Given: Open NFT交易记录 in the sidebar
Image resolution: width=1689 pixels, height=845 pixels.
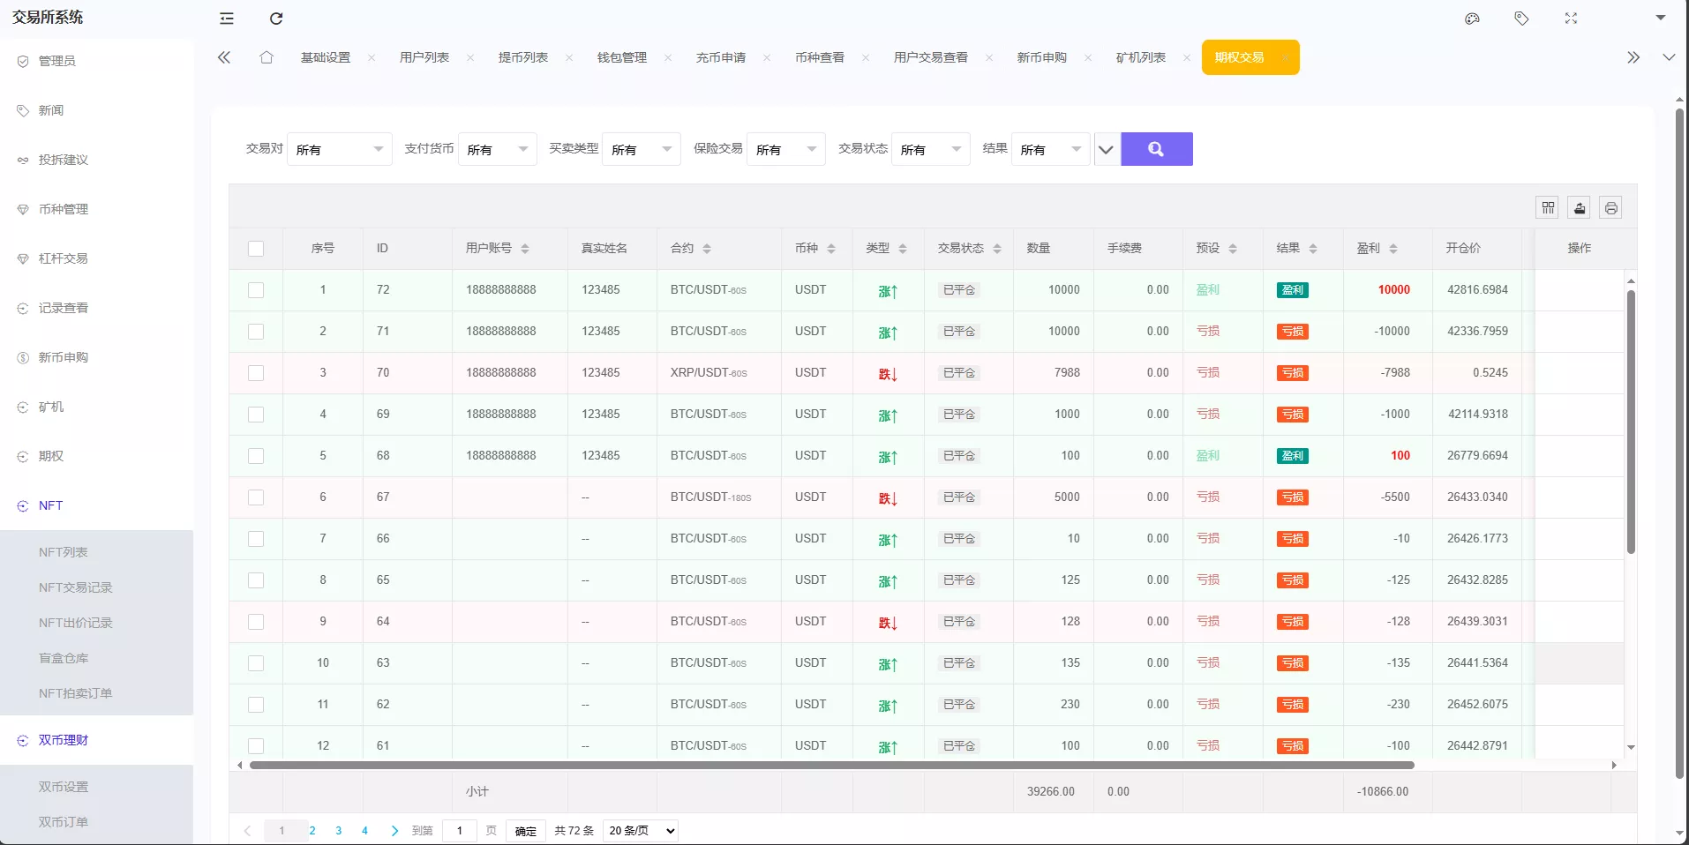Looking at the screenshot, I should click(x=76, y=587).
